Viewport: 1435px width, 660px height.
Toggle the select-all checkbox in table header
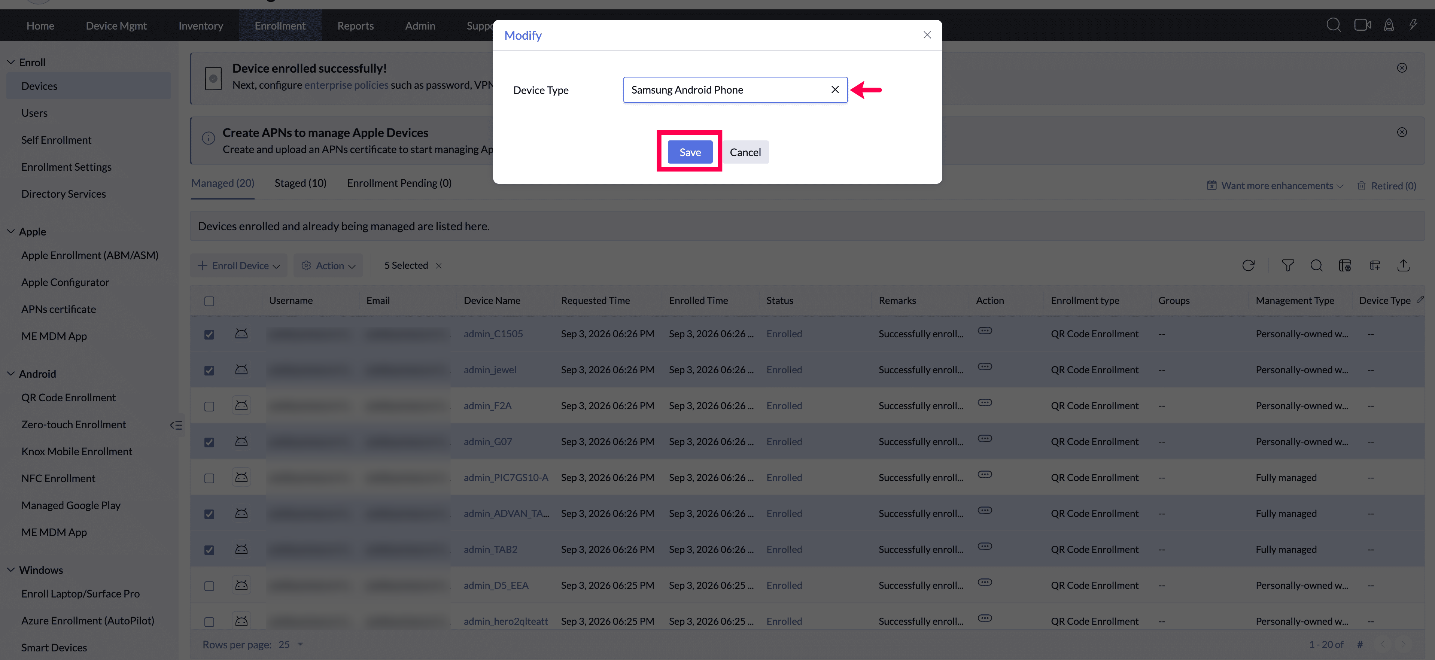(x=209, y=301)
